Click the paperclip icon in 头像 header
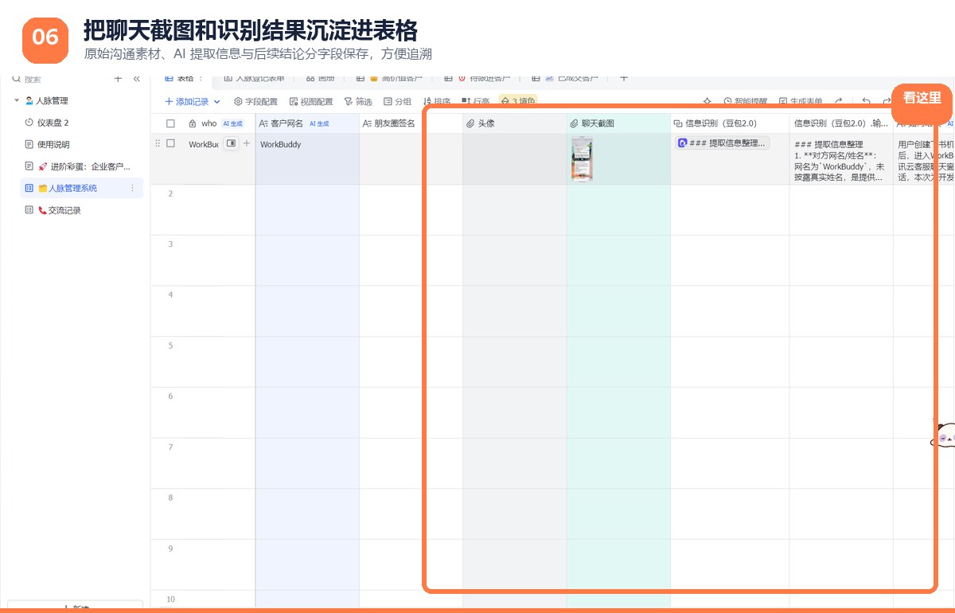This screenshot has height=613, width=955. (x=470, y=123)
